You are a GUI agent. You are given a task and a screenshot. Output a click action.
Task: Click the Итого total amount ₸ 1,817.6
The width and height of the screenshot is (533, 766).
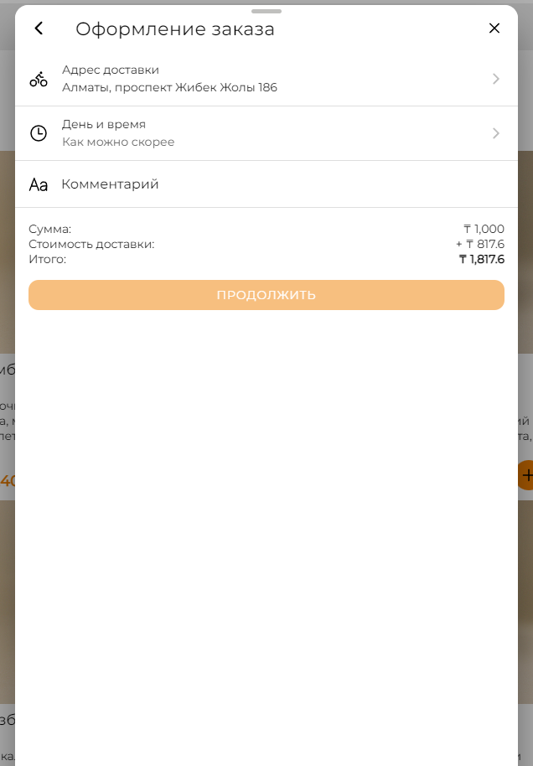[482, 260]
